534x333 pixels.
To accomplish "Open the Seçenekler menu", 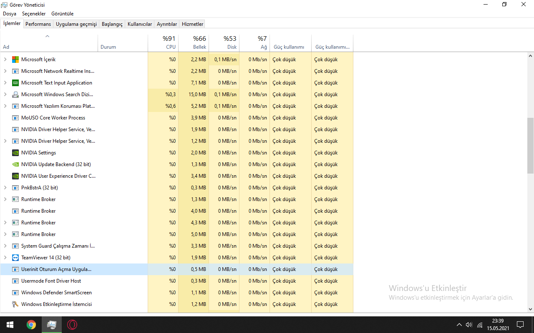I will (34, 14).
